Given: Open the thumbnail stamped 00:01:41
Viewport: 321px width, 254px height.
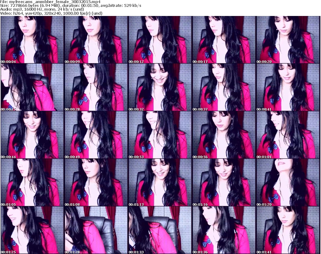Looking at the screenshot, I should click(x=288, y=230).
